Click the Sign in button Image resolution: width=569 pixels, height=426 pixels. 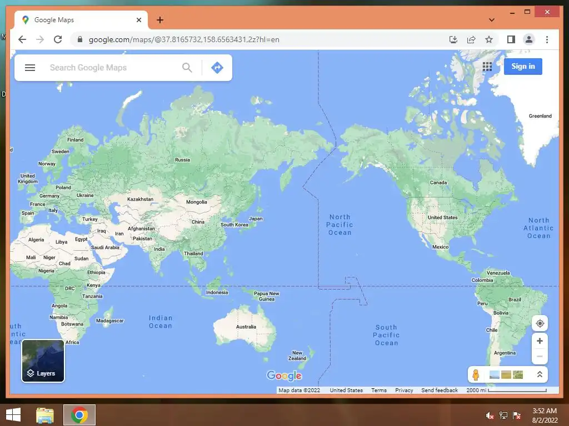click(523, 67)
